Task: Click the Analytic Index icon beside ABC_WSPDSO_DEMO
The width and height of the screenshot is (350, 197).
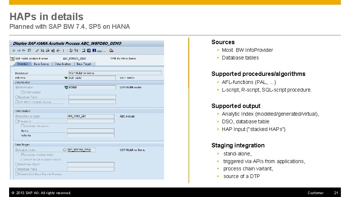Action: (65, 150)
